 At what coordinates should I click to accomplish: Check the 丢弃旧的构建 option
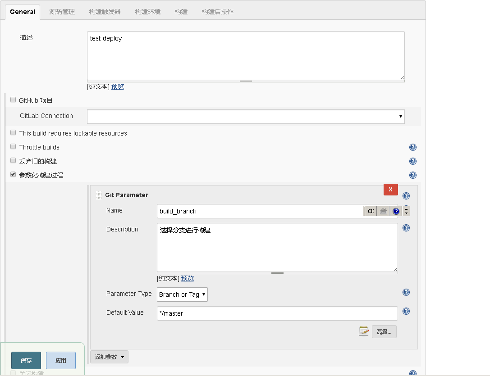point(13,160)
